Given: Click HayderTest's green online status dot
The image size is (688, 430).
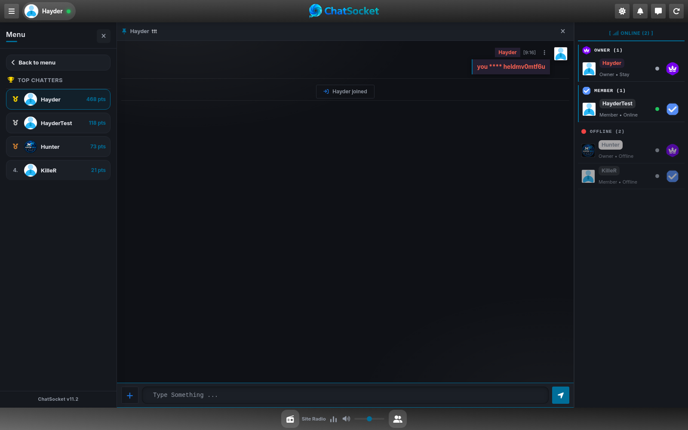Looking at the screenshot, I should [657, 109].
